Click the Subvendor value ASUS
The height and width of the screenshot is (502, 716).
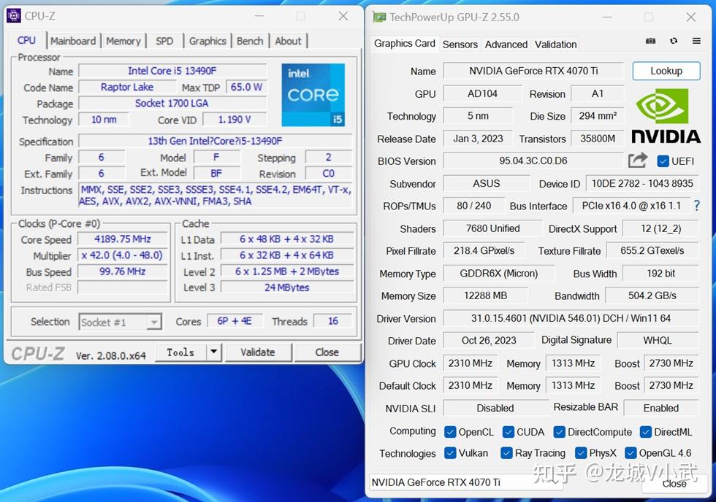[487, 183]
